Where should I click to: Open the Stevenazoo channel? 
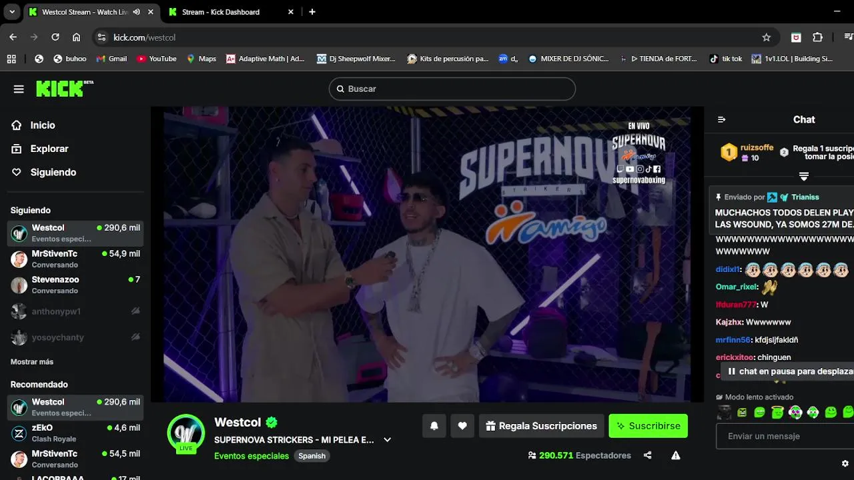[x=75, y=285]
